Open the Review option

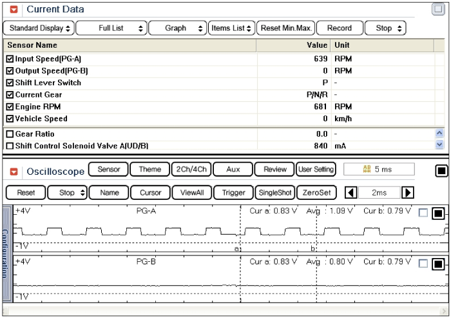[274, 170]
